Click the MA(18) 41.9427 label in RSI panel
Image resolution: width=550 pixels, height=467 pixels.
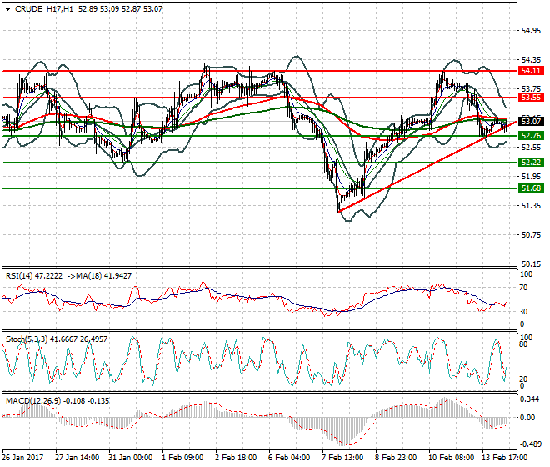(104, 276)
